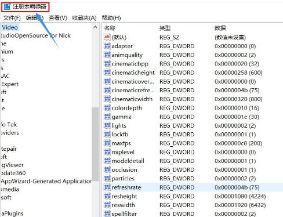Select the gamma value name
The height and width of the screenshot is (217, 283).
(121, 117)
